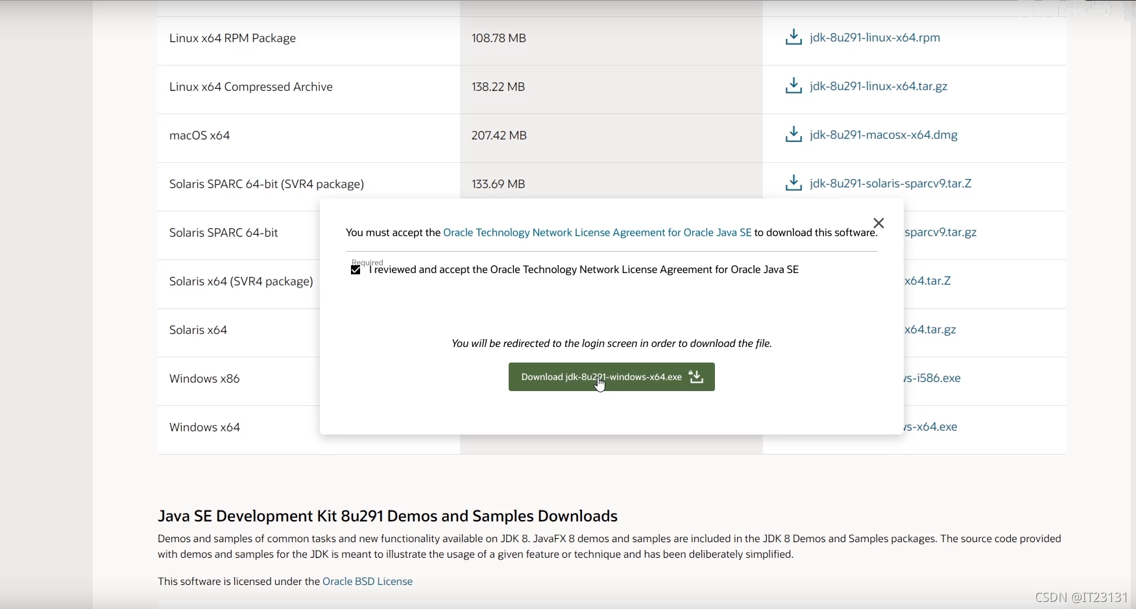Close the license agreement dialog
1136x609 pixels.
point(878,223)
